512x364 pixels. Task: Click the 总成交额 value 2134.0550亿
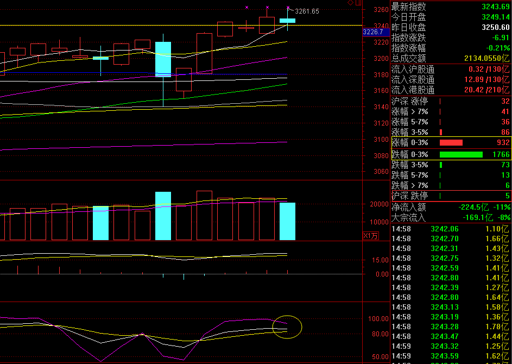[486, 59]
